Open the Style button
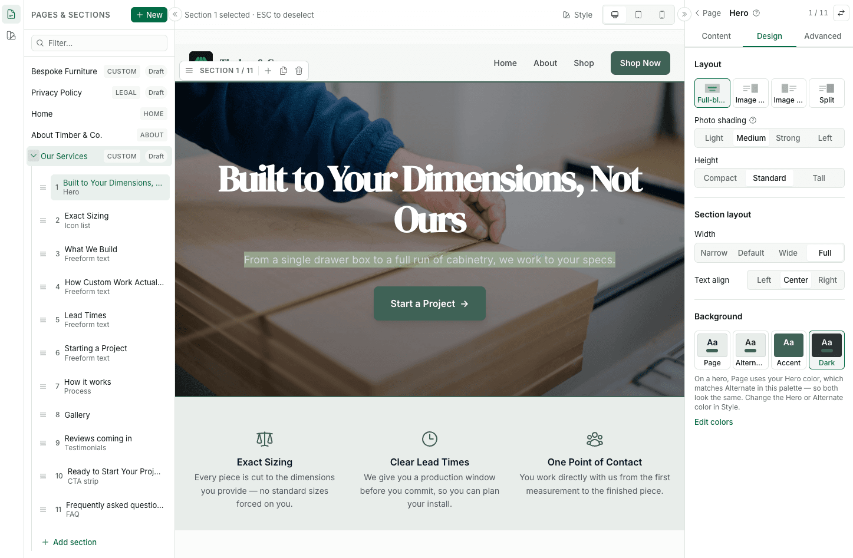The height and width of the screenshot is (558, 853). click(x=577, y=15)
